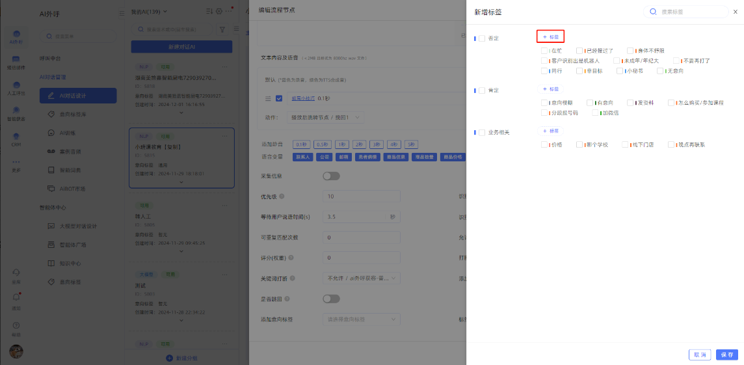This screenshot has width=744, height=365.
Task: Click the 保存 button
Action: pyautogui.click(x=727, y=355)
